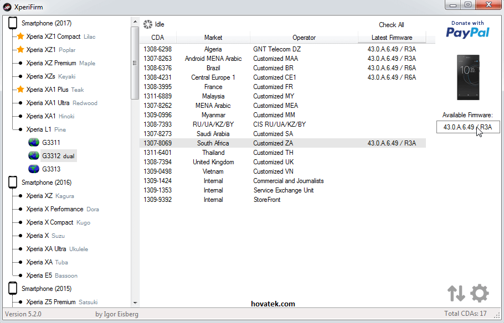Select CDA 1308-4231 Central Europe 1

pos(283,77)
